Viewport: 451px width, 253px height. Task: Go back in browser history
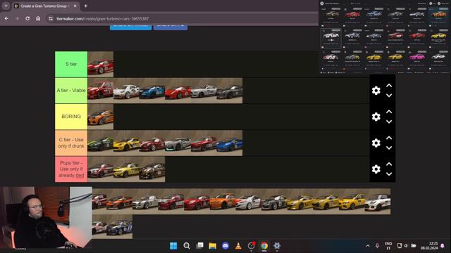[6, 18]
